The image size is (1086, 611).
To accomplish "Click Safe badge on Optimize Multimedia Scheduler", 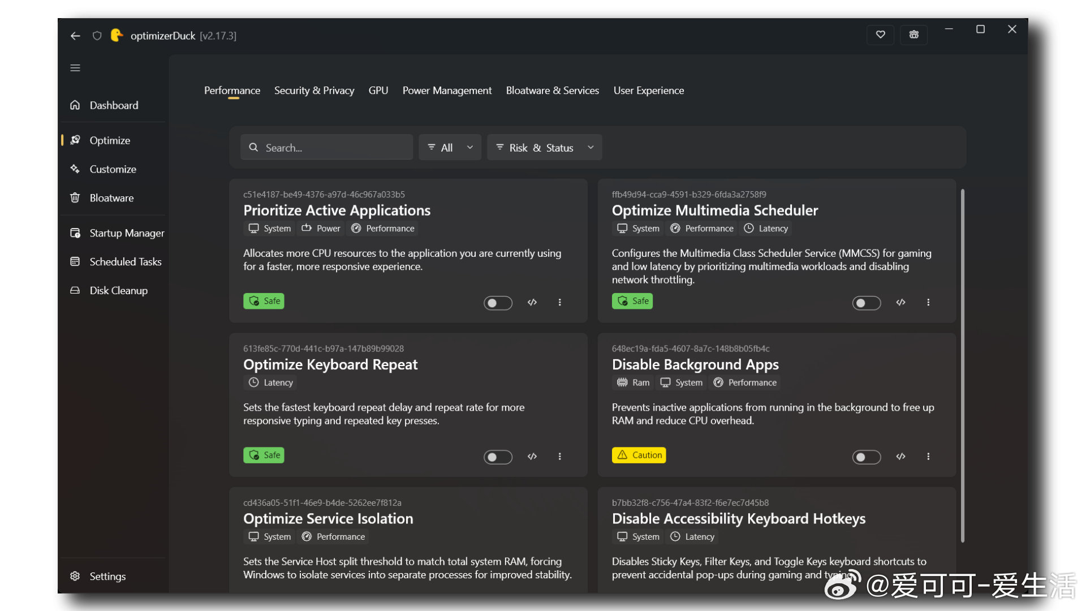I will coord(632,301).
